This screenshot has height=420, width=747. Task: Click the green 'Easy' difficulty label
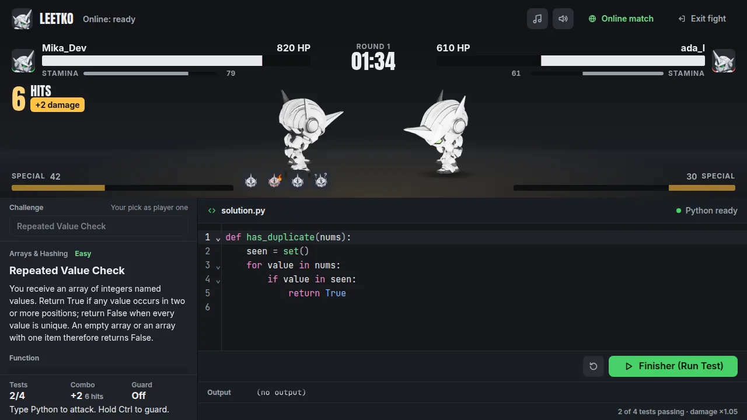tap(83, 254)
